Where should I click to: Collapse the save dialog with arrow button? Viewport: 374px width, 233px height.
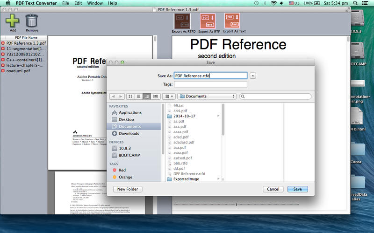(x=253, y=75)
